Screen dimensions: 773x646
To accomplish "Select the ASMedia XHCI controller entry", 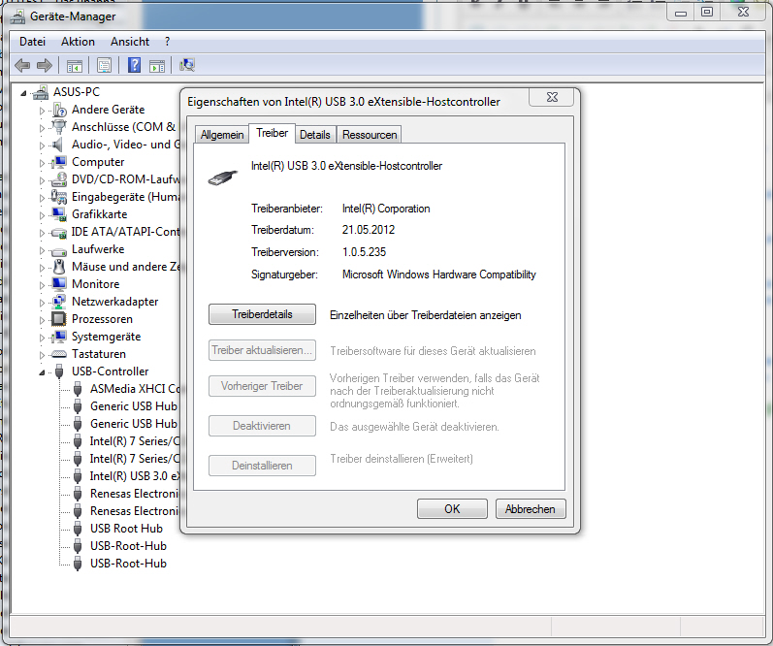I will tap(134, 389).
